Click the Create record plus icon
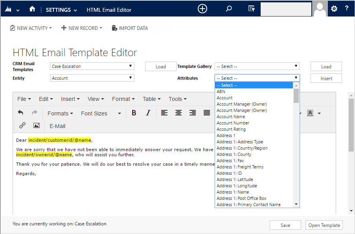The image size is (355, 234). 202,8
